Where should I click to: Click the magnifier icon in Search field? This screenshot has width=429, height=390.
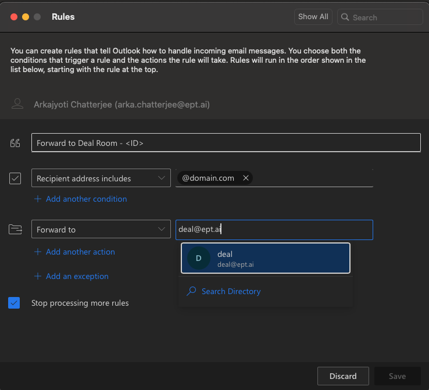pyautogui.click(x=345, y=17)
